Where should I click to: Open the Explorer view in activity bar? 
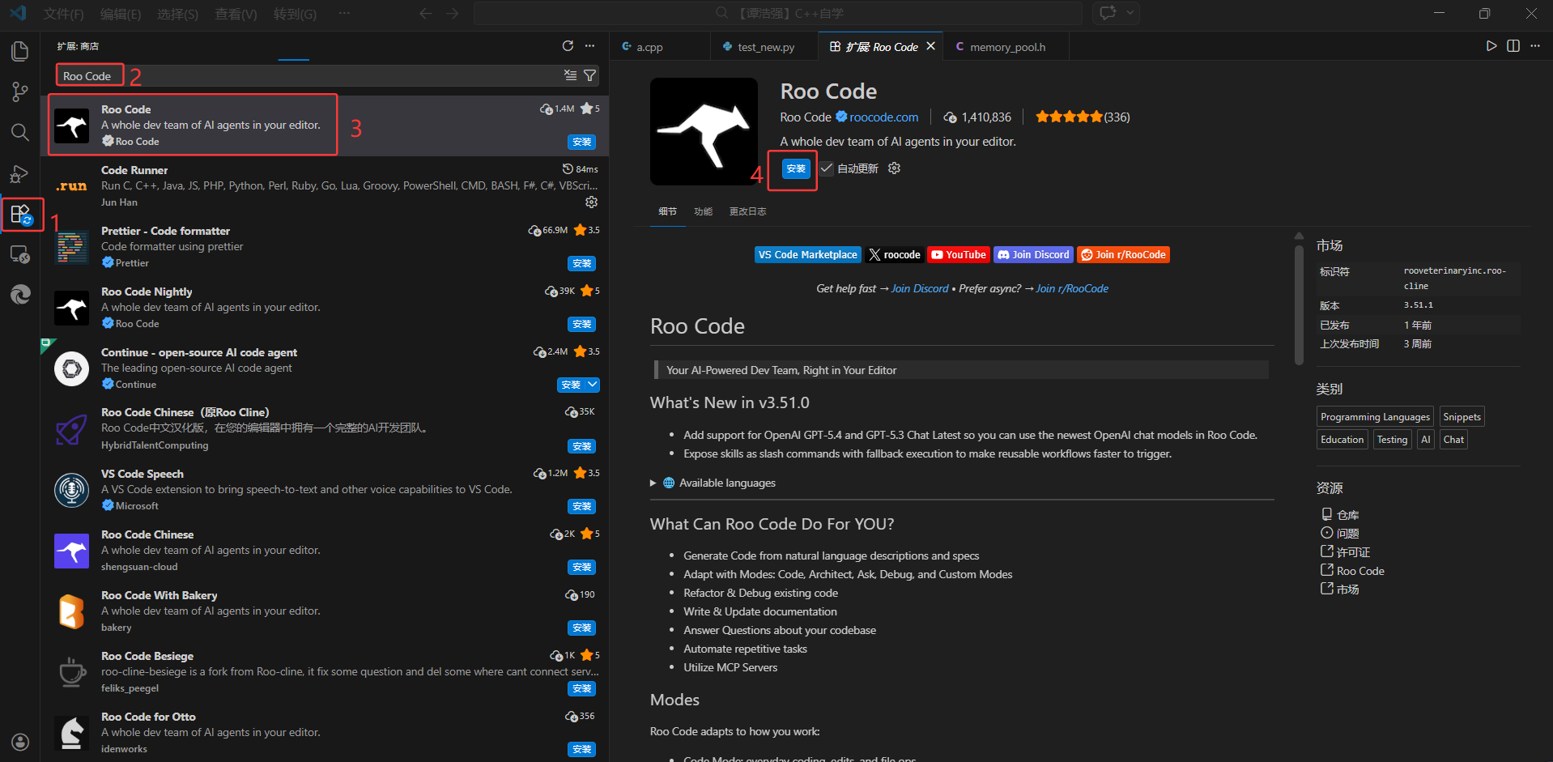[20, 51]
